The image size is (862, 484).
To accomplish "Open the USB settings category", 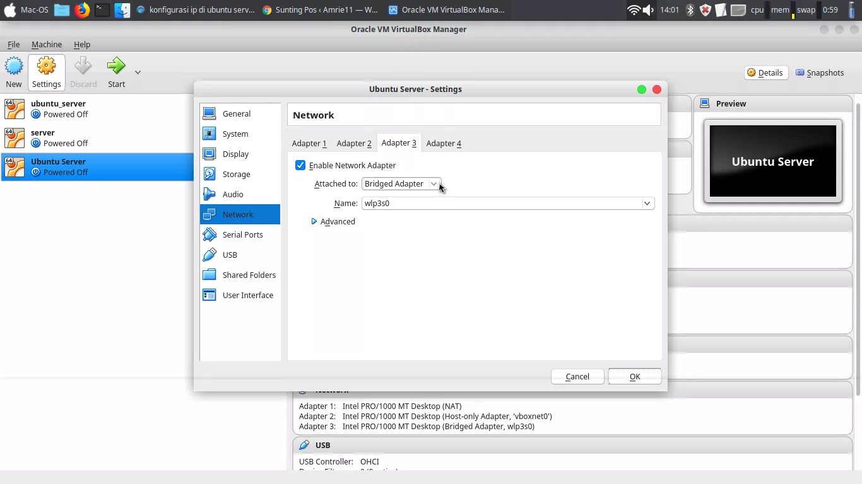I will pos(240,255).
